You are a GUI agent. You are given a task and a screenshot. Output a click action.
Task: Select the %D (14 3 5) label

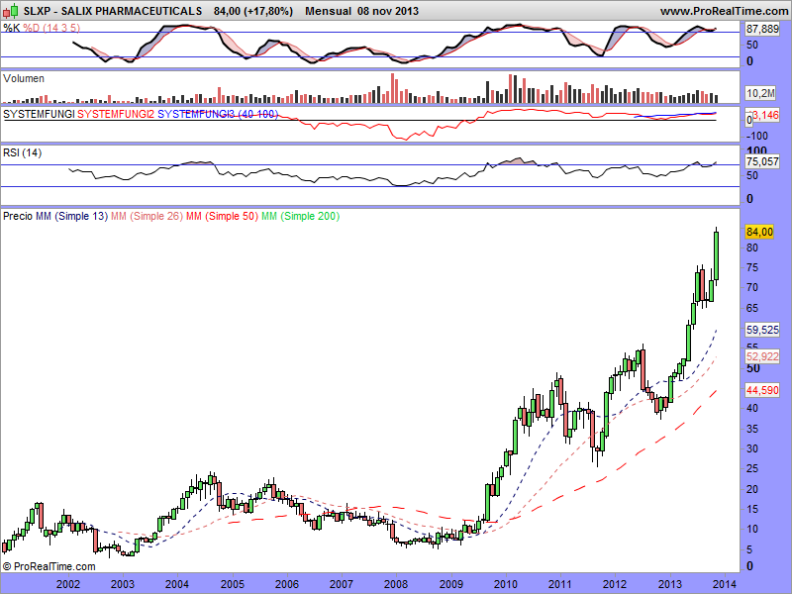[51, 28]
